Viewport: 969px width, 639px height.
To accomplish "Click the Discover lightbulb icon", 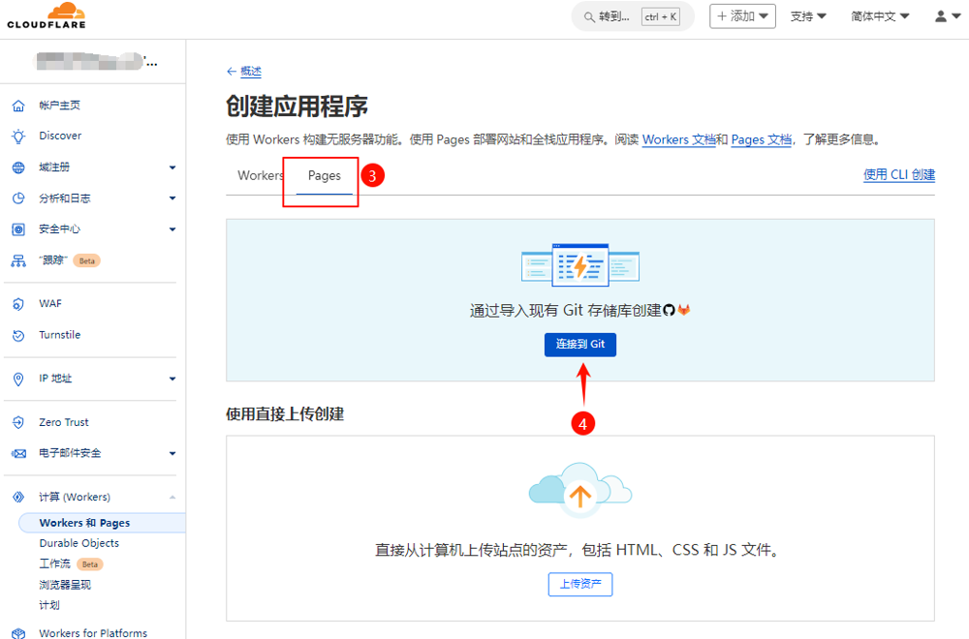I will point(17,137).
